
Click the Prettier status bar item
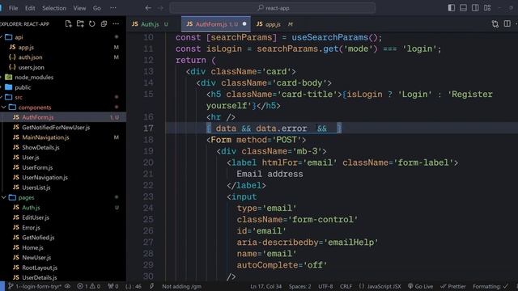pyautogui.click(x=453, y=286)
